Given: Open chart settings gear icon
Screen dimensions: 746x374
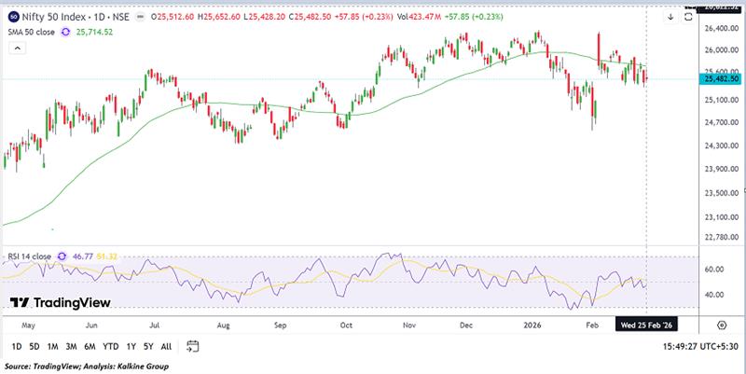Looking at the screenshot, I should coord(722,325).
